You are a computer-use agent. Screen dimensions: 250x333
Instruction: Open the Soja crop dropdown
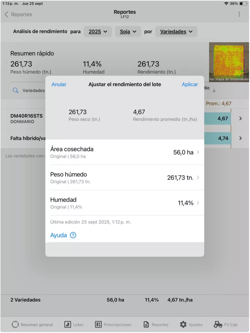[x=128, y=31]
